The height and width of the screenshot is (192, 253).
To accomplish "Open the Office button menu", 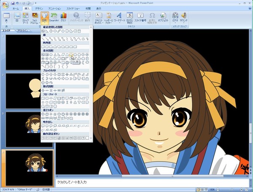I will pos(5,5).
